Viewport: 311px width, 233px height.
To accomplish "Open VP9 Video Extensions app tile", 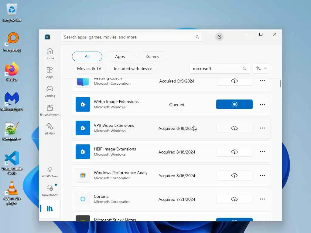I will tap(83, 128).
